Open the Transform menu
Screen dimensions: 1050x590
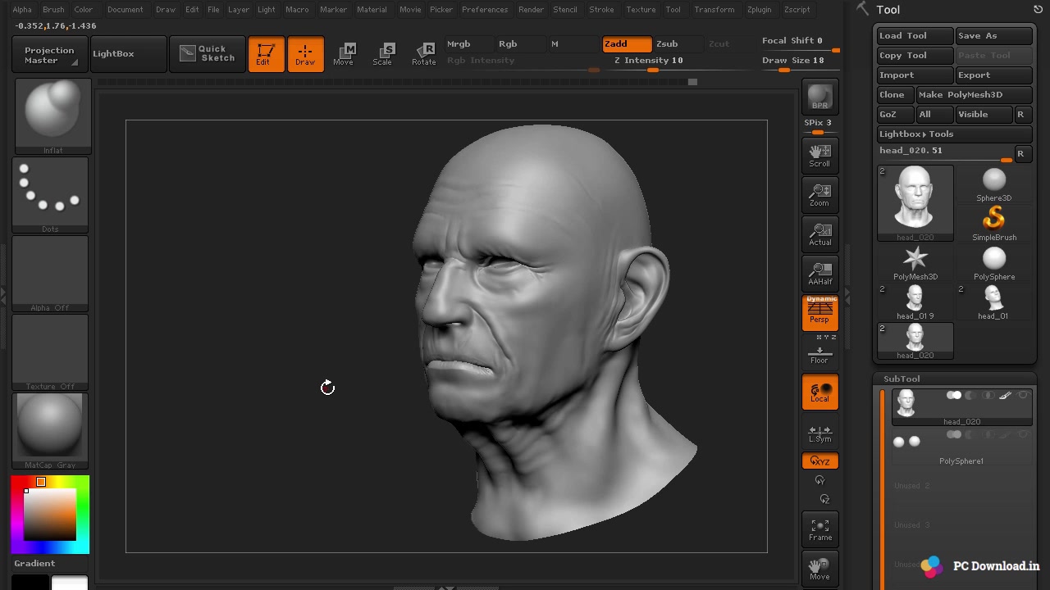[714, 9]
